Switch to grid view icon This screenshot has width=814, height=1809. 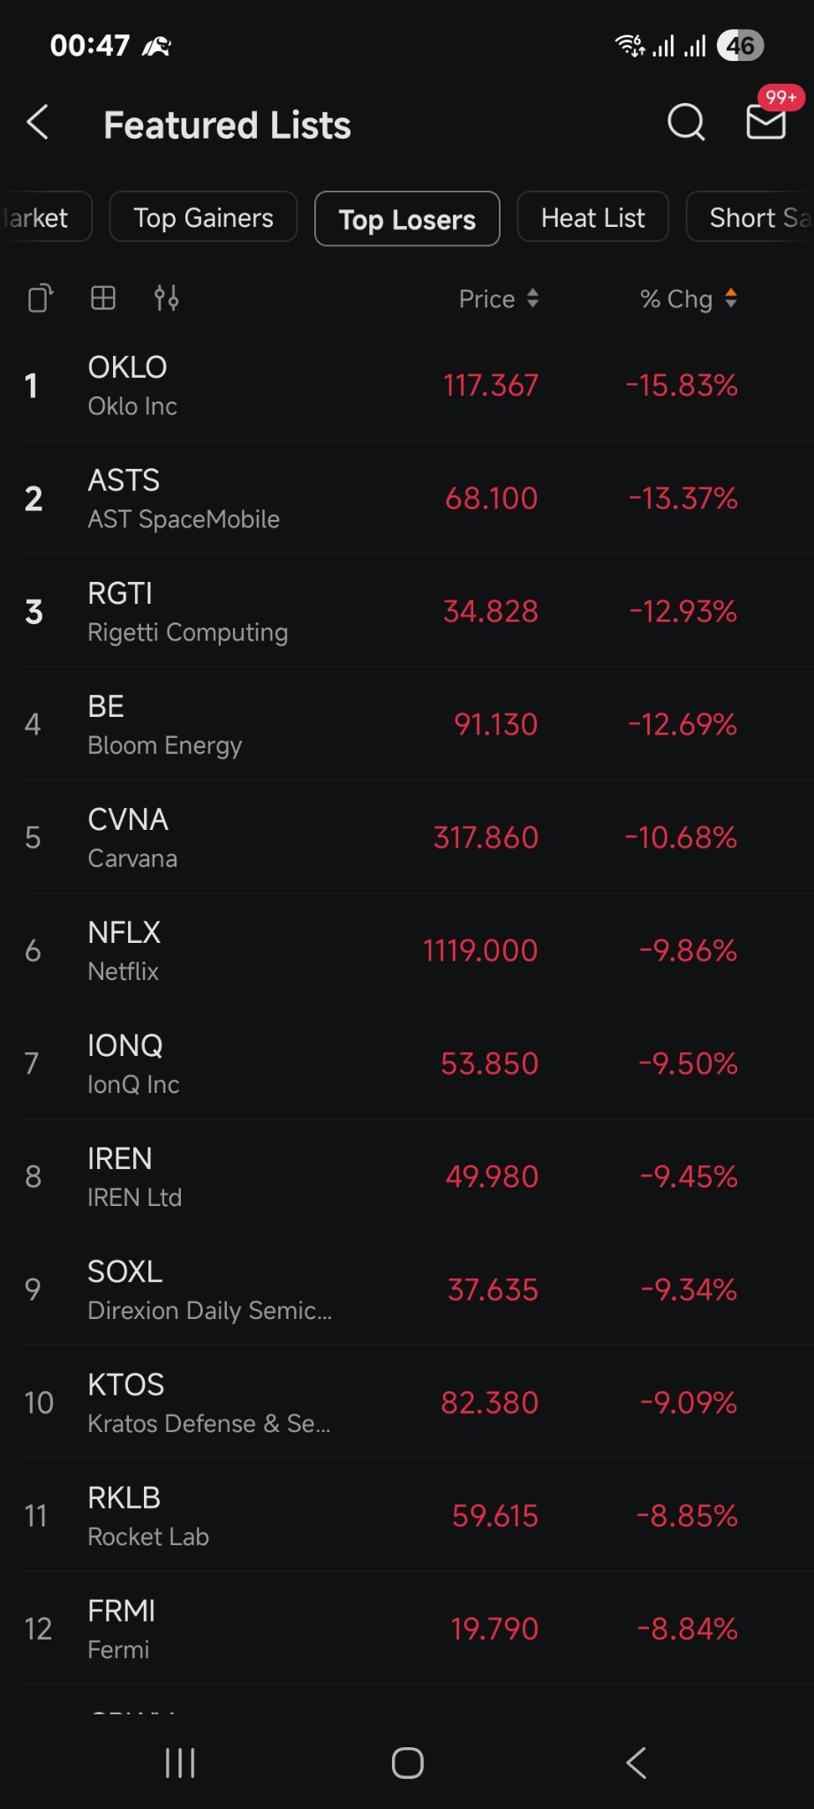coord(103,298)
